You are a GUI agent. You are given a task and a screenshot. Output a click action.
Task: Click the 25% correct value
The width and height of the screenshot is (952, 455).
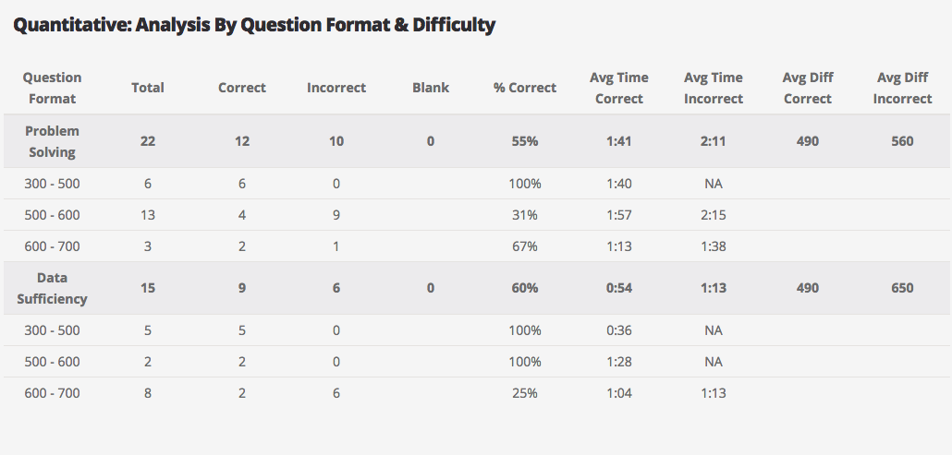pyautogui.click(x=525, y=393)
